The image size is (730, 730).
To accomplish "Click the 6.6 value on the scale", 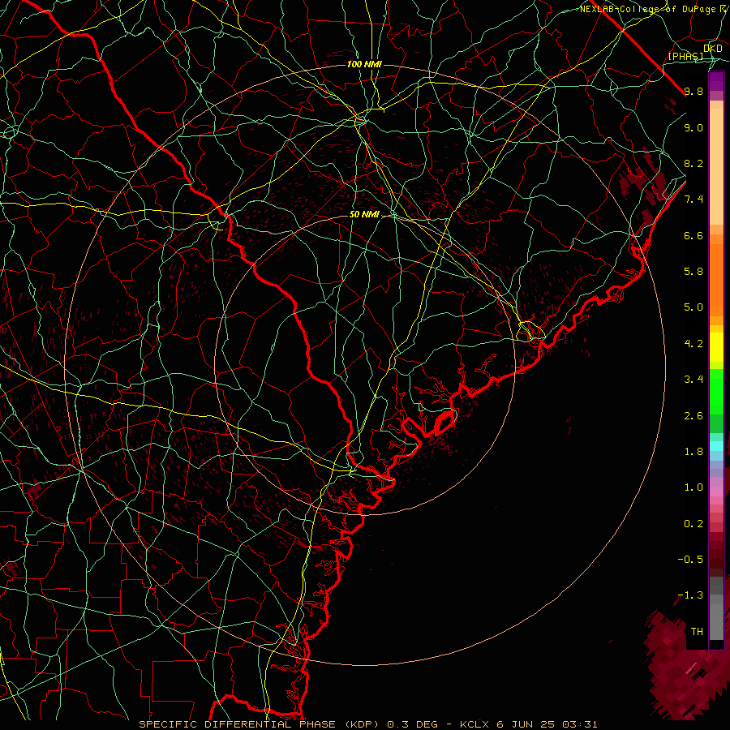I will [x=693, y=235].
